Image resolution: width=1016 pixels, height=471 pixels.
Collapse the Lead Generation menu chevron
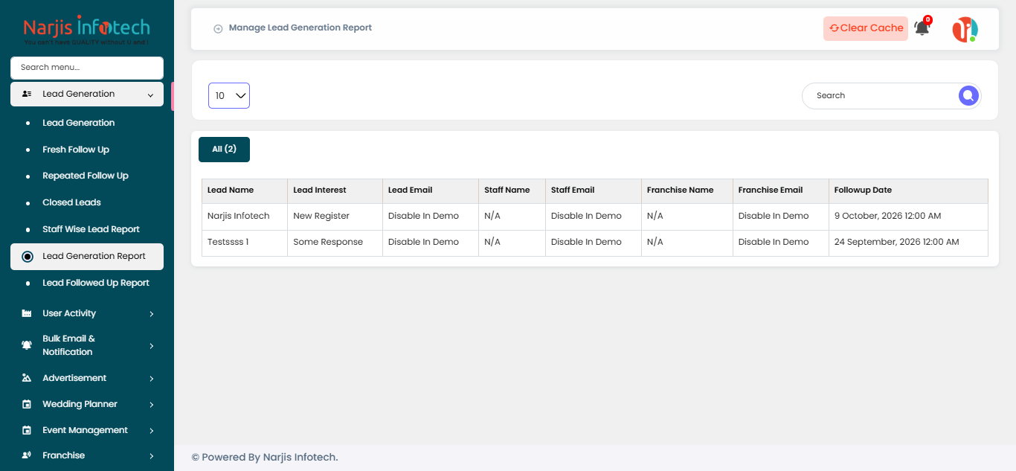click(x=151, y=94)
